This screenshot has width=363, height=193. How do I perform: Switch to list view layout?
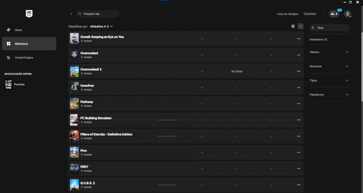[x=300, y=26]
